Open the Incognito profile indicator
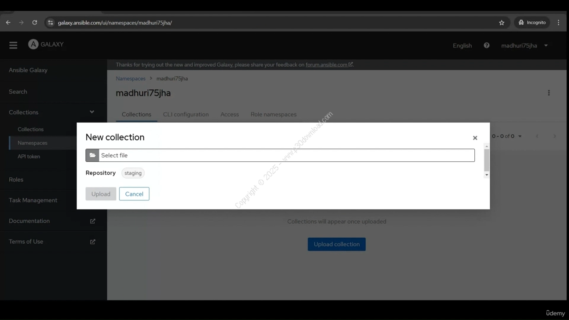 (x=532, y=23)
